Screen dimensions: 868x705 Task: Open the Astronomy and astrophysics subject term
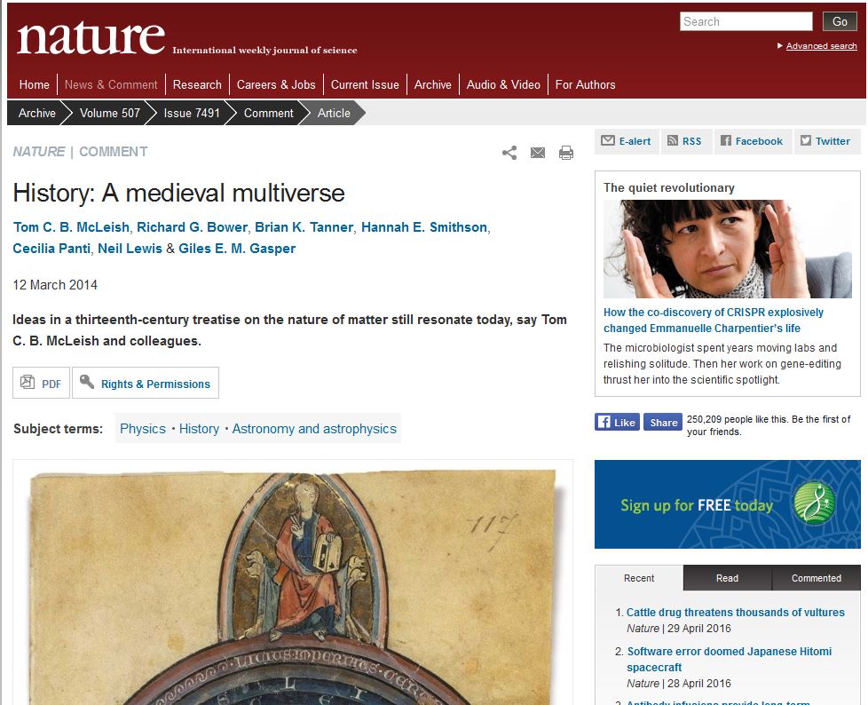coord(314,429)
